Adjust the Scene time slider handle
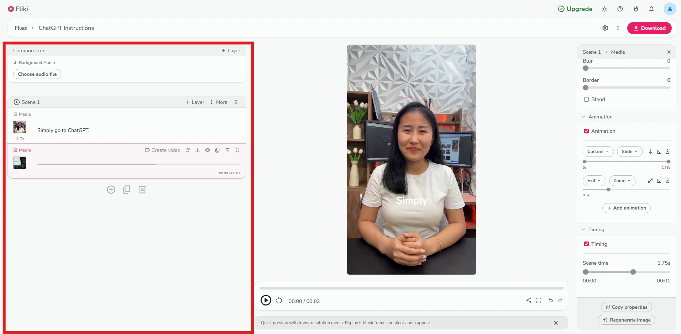Image resolution: width=681 pixels, height=334 pixels. tap(633, 272)
